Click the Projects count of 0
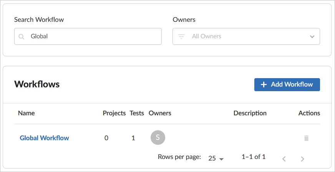Image resolution: width=335 pixels, height=172 pixels. click(106, 138)
